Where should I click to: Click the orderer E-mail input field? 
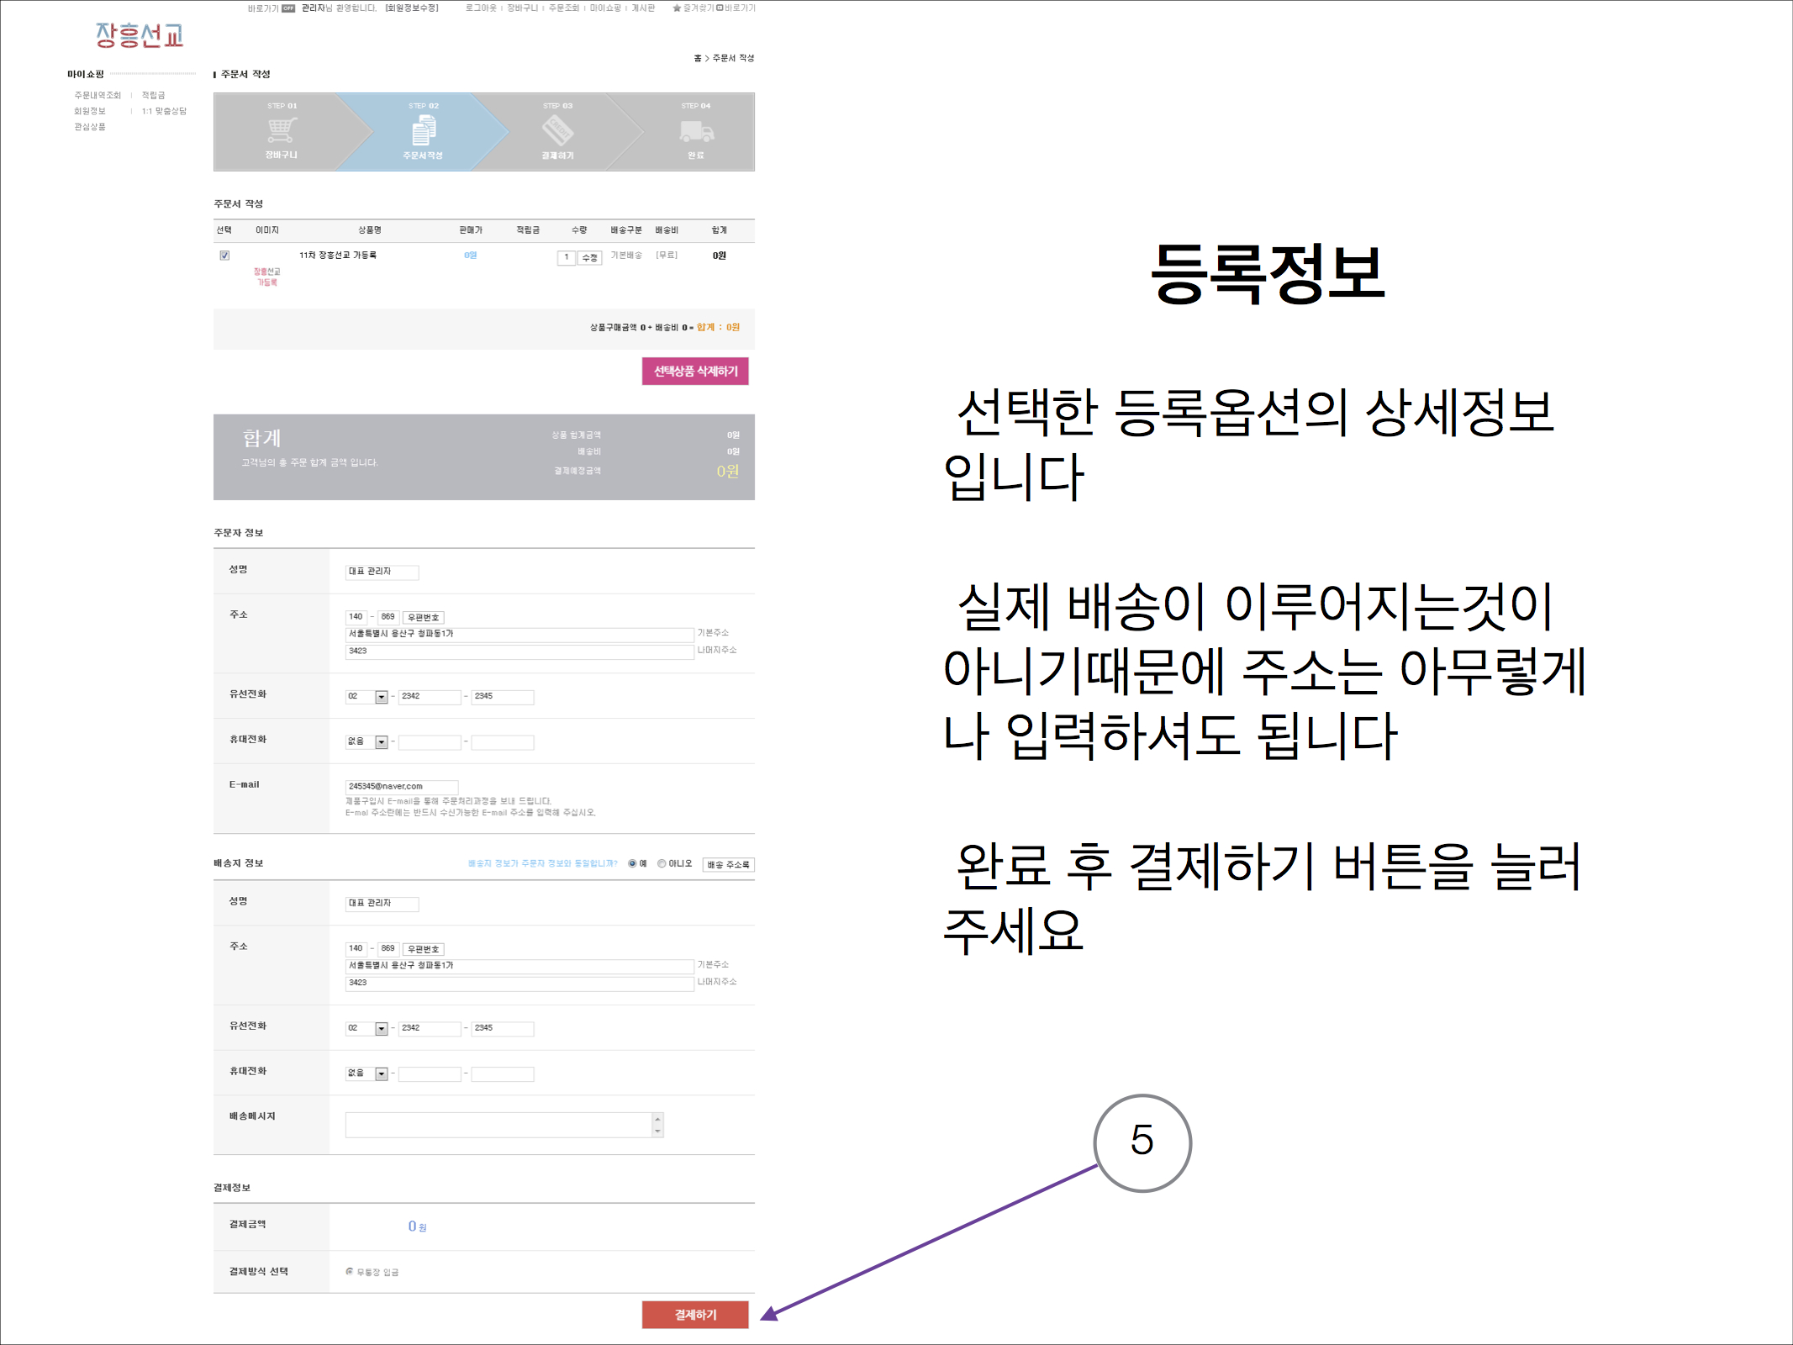tap(401, 787)
